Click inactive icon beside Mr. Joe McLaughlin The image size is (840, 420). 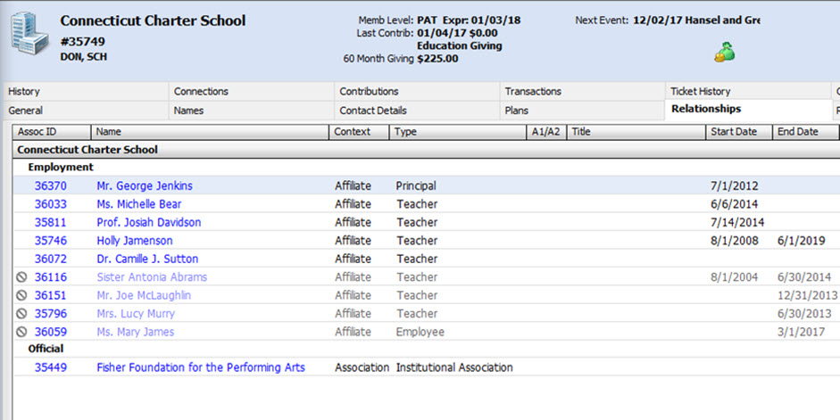coord(22,295)
